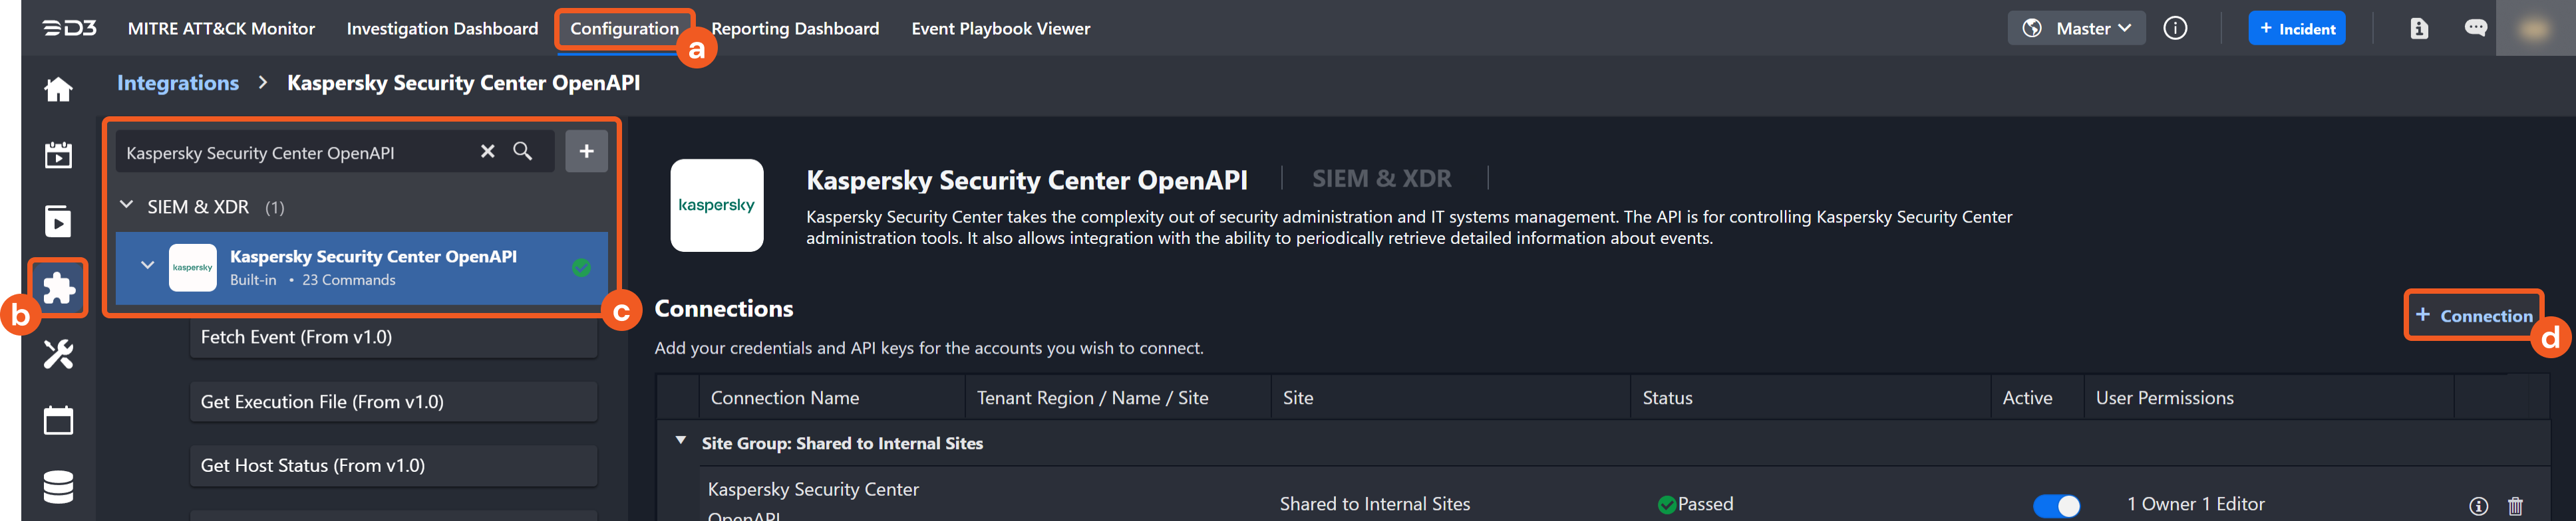Open the Reporting Dashboard tab
2576x521 pixels.
click(x=795, y=29)
